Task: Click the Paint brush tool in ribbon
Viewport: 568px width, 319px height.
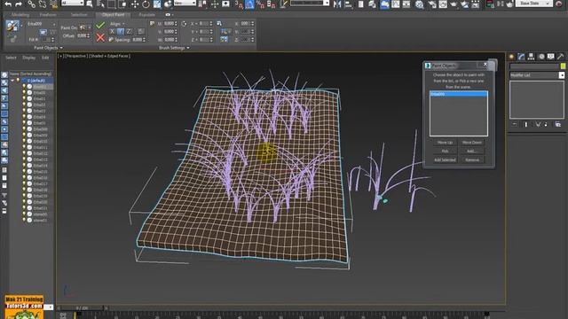Action: click(x=12, y=26)
